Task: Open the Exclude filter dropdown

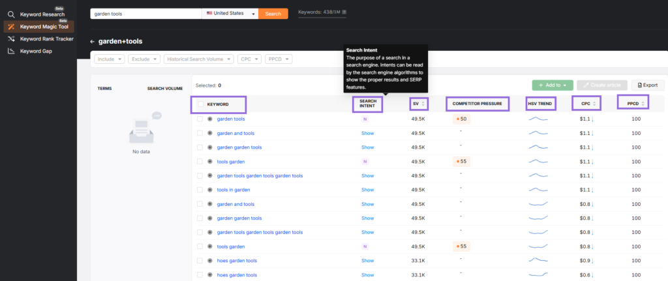Action: tap(144, 59)
